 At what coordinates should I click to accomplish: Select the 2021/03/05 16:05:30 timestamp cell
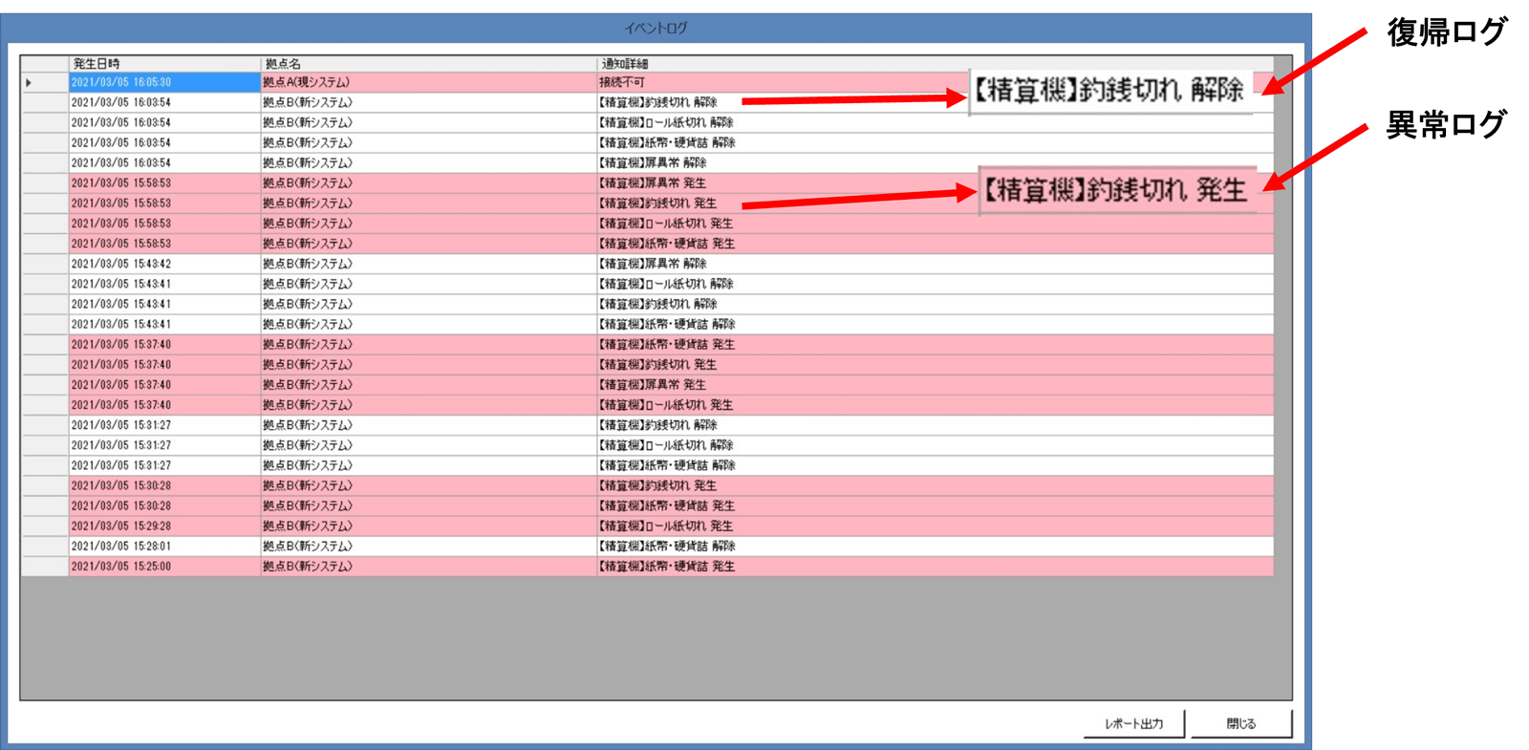164,83
